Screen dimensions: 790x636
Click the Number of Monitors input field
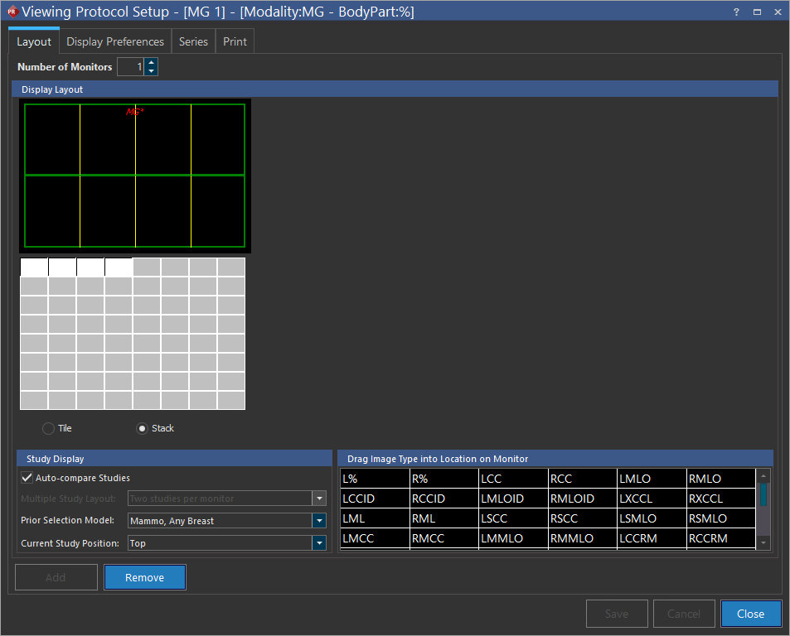coord(130,67)
